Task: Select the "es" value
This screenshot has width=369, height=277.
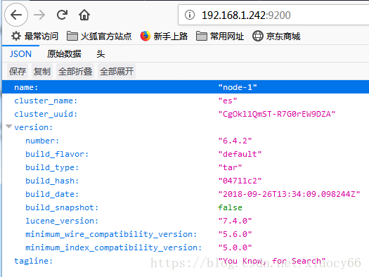Action: pyautogui.click(x=228, y=101)
